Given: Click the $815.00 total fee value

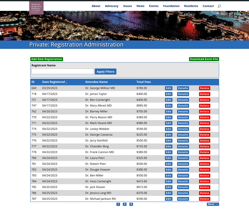Looking at the screenshot, I should tap(142, 187).
